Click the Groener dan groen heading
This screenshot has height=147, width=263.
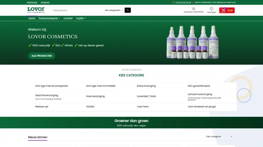pyautogui.click(x=131, y=121)
